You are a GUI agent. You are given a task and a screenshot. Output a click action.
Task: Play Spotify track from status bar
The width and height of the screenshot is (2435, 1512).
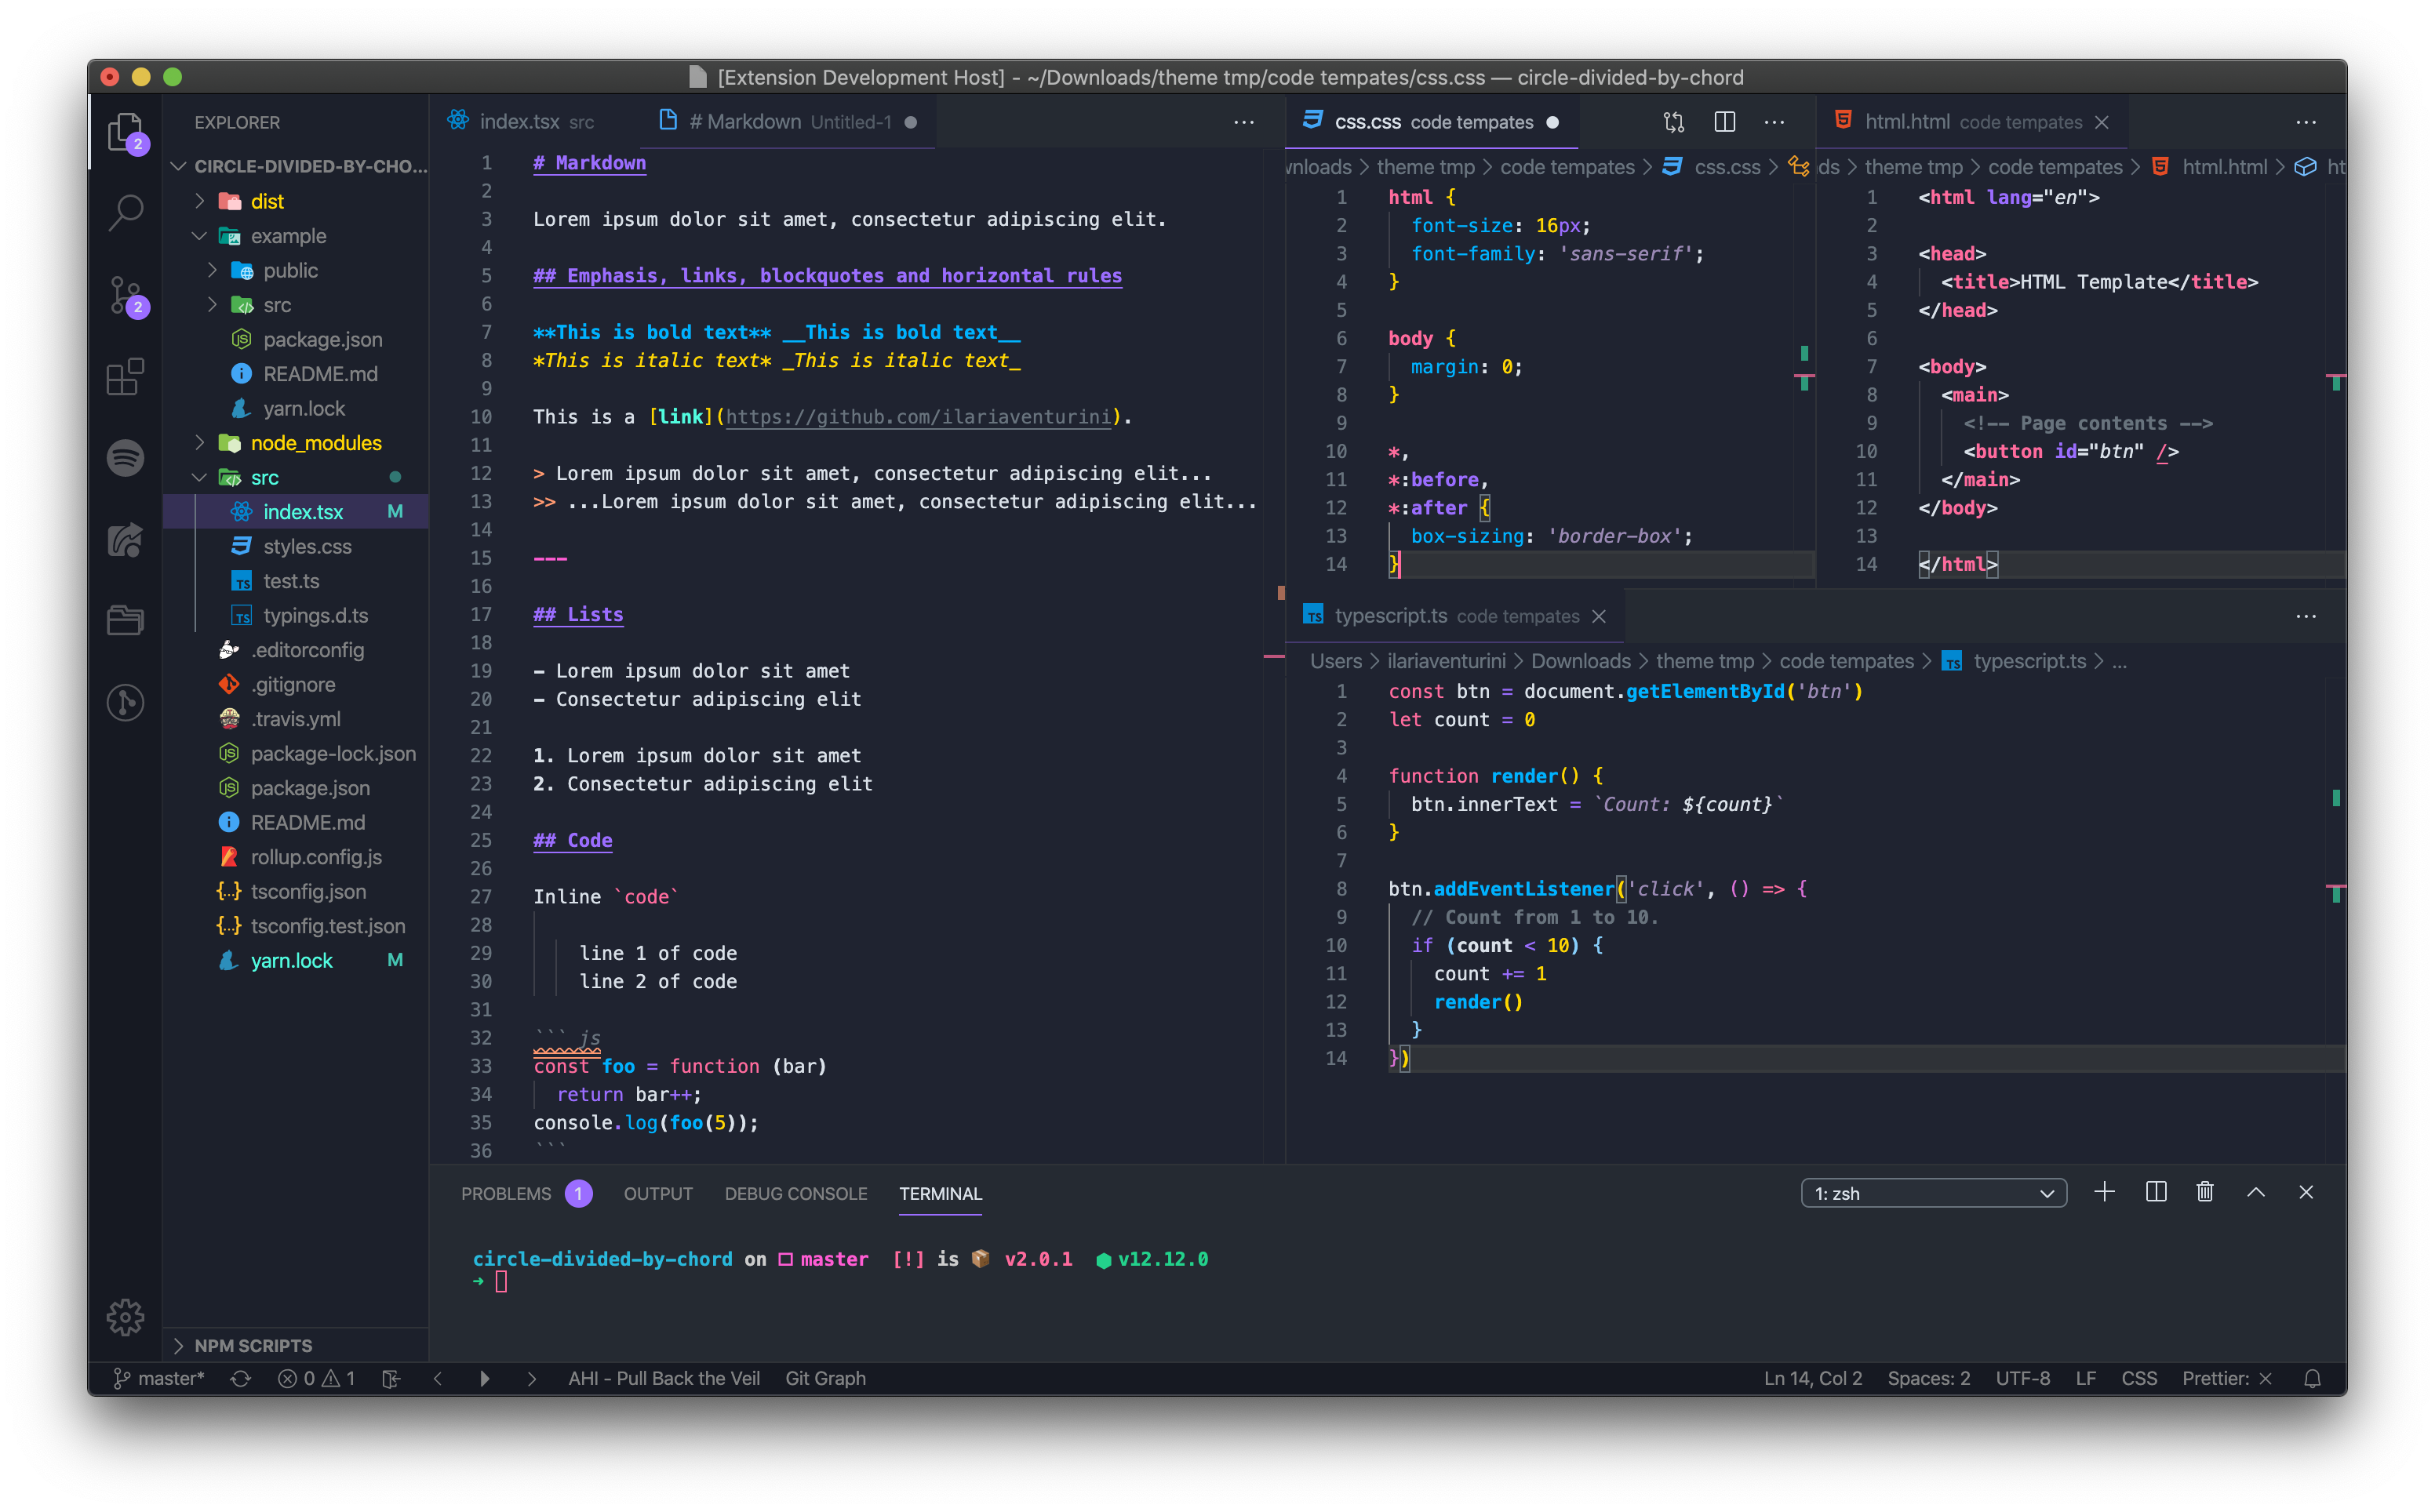coord(484,1378)
